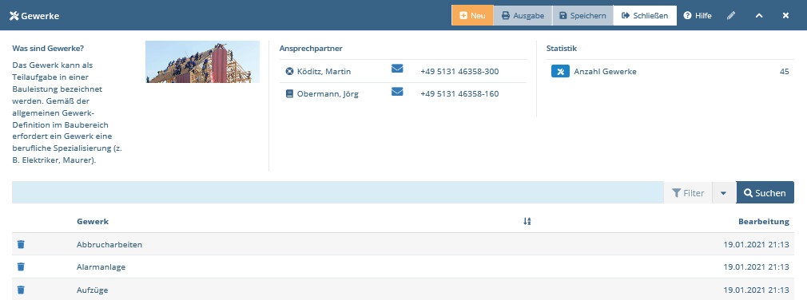Click the Gewerke tools icon in title

click(x=14, y=16)
